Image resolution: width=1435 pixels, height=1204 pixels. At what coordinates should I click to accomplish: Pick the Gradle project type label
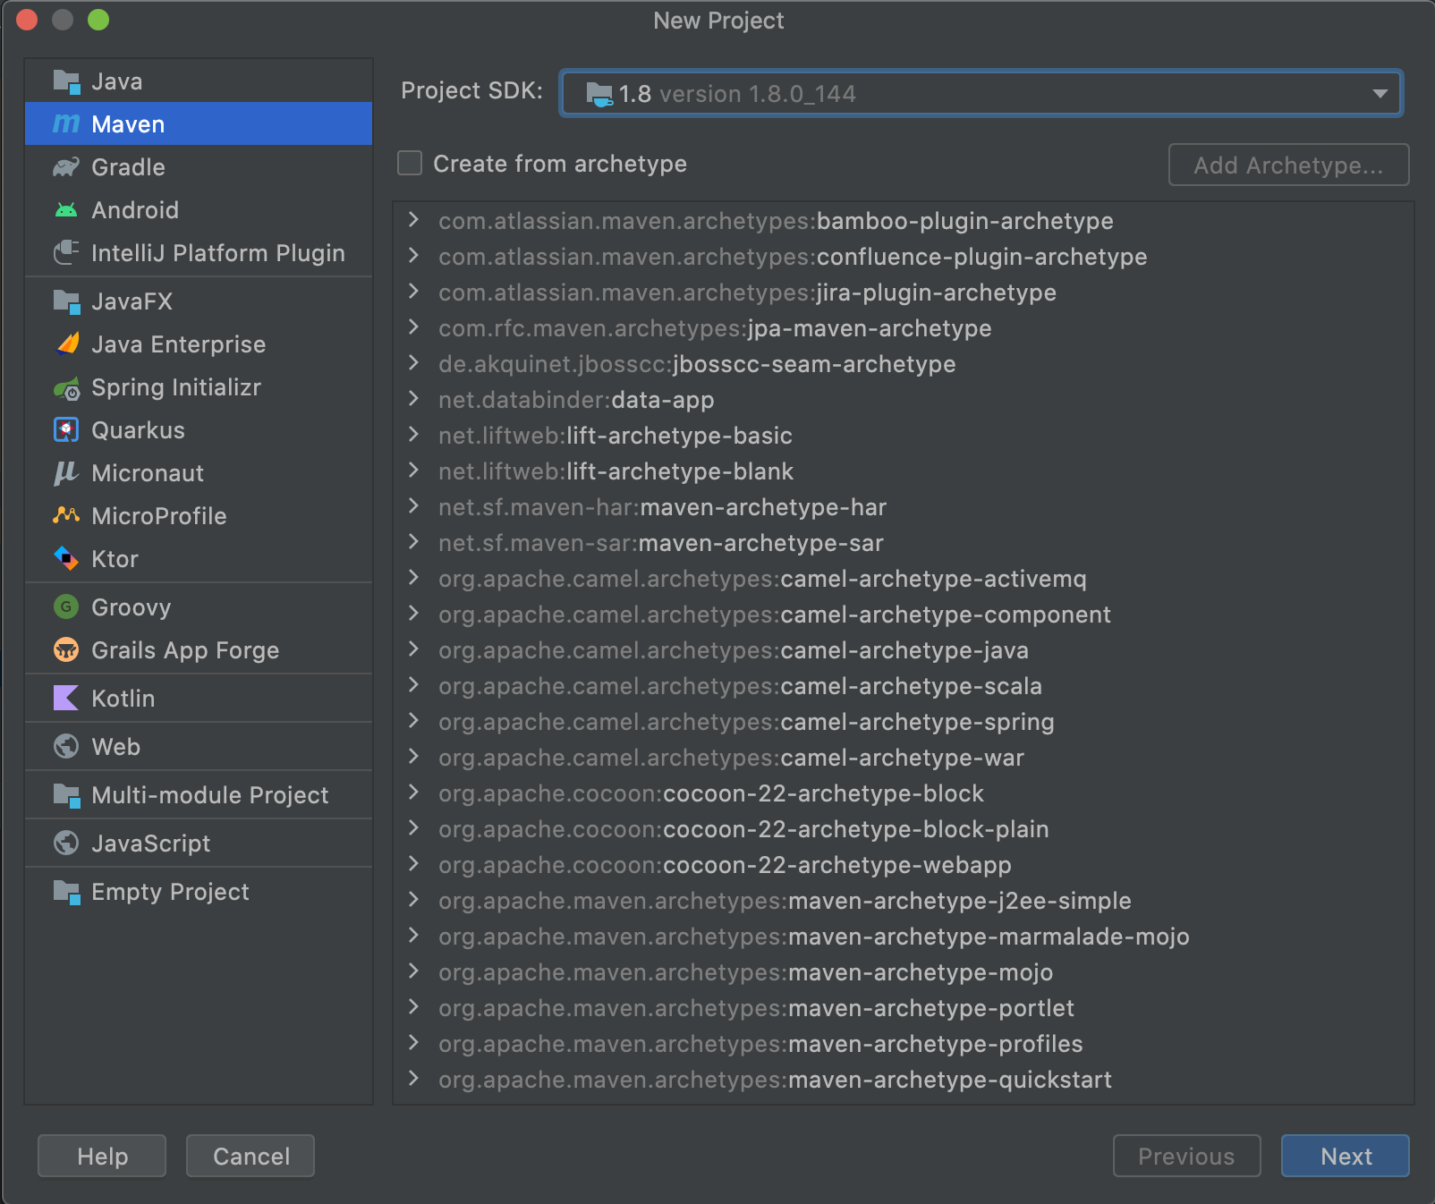click(x=128, y=167)
